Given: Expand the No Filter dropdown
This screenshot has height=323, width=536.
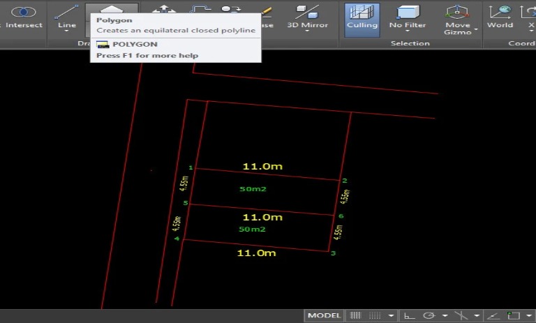Looking at the screenshot, I should pos(408,31).
